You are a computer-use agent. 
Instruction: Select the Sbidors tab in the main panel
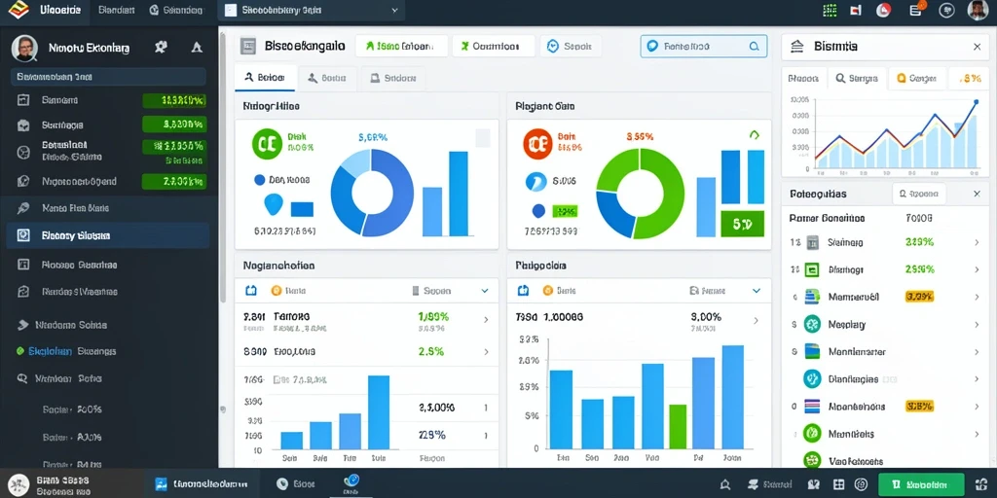(x=393, y=78)
